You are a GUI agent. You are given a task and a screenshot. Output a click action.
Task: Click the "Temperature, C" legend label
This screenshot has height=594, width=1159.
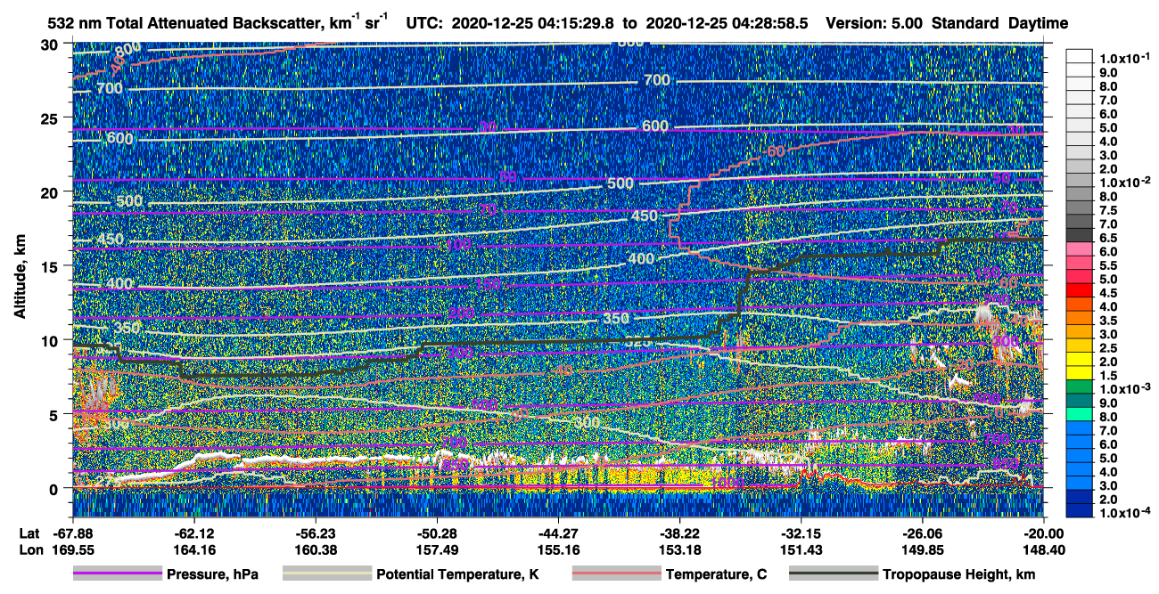pyautogui.click(x=716, y=574)
